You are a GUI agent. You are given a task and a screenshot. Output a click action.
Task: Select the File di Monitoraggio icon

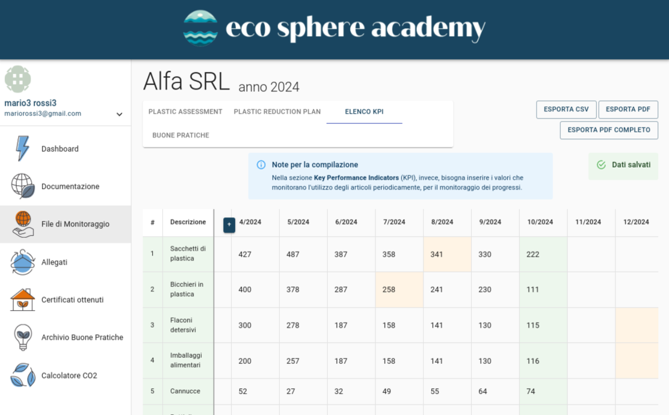coord(23,224)
